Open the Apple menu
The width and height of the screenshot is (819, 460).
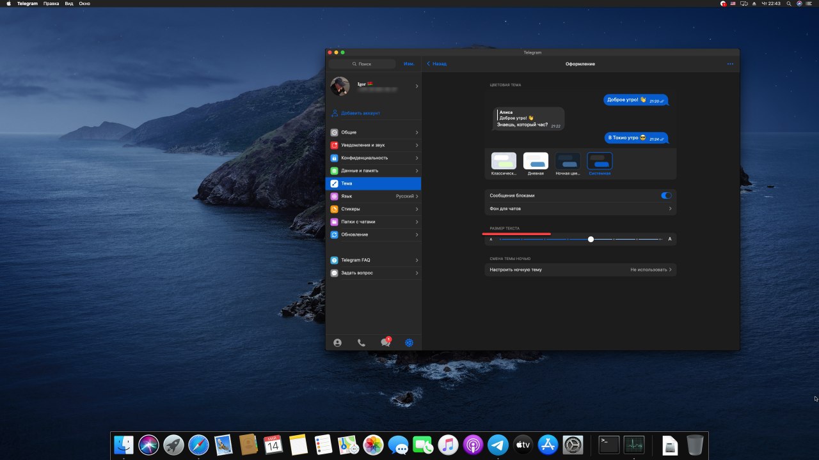(9, 4)
